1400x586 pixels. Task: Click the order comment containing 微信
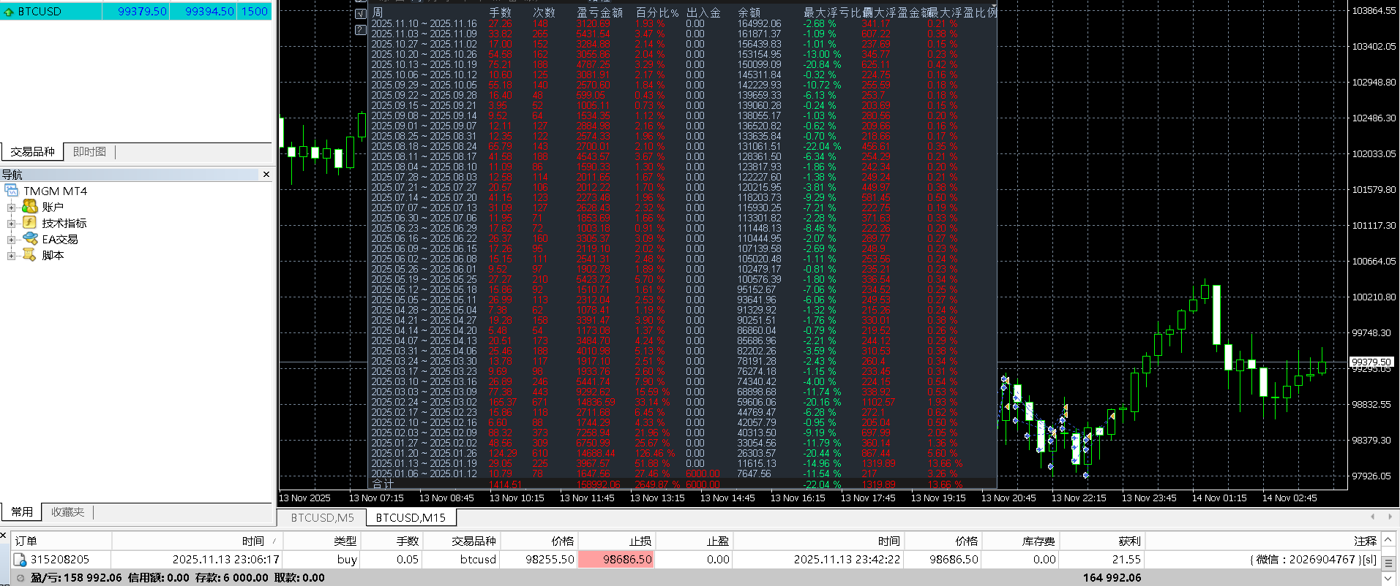pos(1313,560)
